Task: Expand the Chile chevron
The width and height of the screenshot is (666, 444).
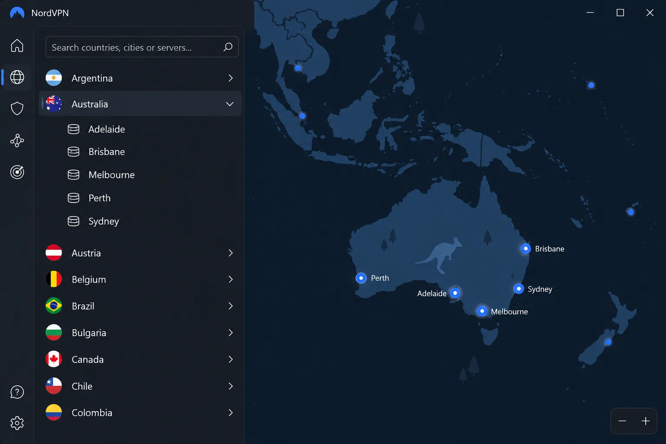Action: [231, 386]
